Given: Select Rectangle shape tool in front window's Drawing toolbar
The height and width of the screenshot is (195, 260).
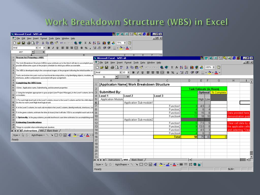Looking at the screenshot, I should click(x=141, y=165).
